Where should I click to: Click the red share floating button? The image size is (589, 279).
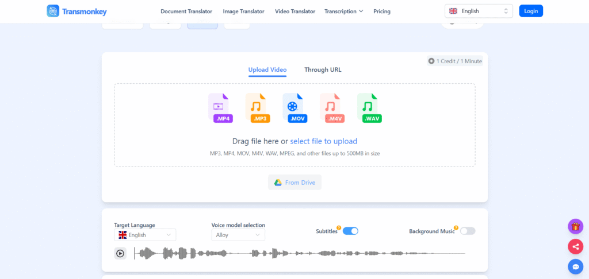coord(575,247)
